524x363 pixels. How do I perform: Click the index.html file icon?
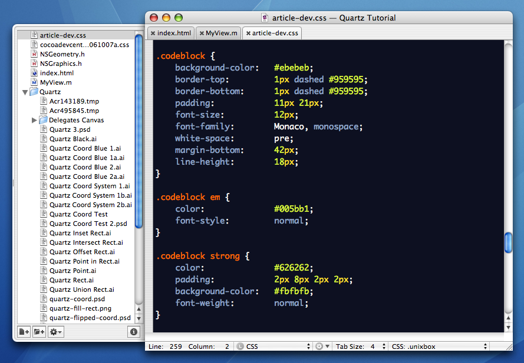pos(34,73)
